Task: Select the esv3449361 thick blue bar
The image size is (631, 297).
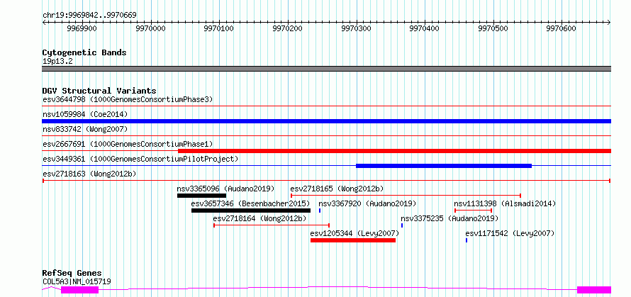Action: (x=444, y=166)
